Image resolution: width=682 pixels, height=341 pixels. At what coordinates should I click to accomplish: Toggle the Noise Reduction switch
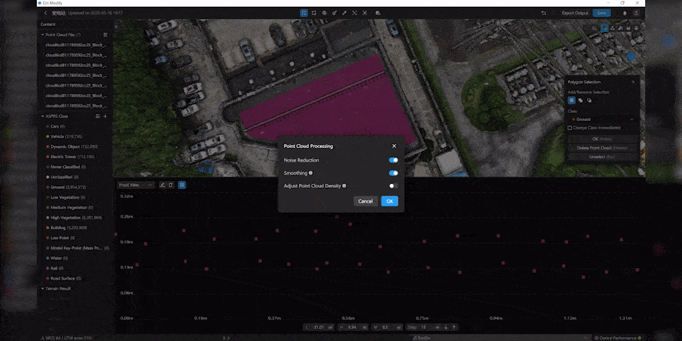pos(394,160)
